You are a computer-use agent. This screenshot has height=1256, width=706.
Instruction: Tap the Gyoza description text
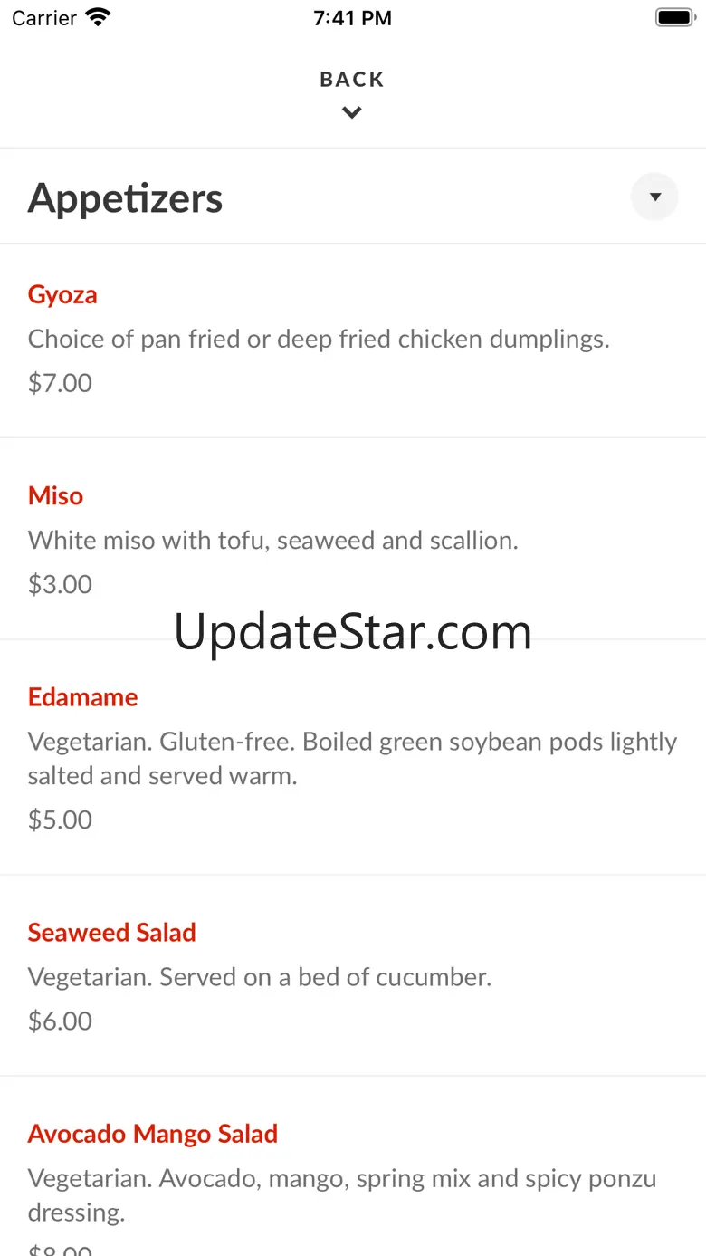[x=319, y=340]
